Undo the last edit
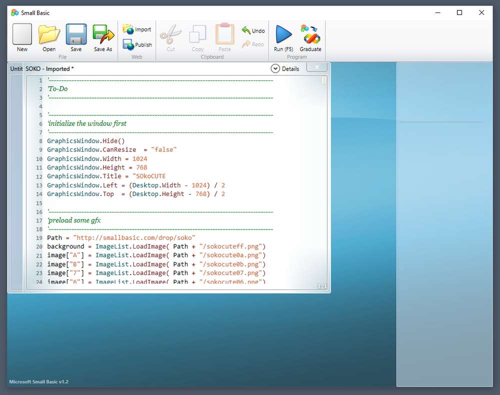This screenshot has height=395, width=500. click(253, 30)
